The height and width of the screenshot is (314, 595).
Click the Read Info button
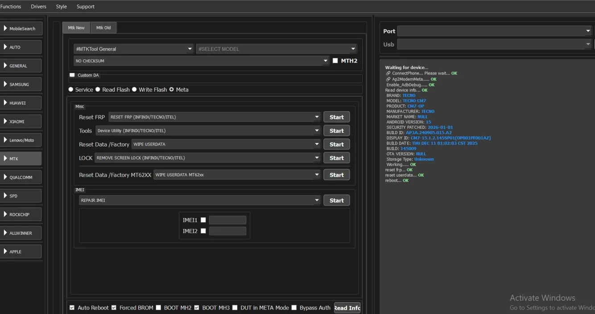[x=347, y=308]
